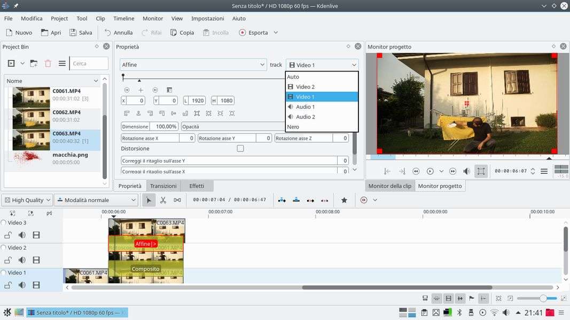The image size is (570, 320).
Task: Open the Modalità normale edit mode dropdown
Action: coord(96,200)
